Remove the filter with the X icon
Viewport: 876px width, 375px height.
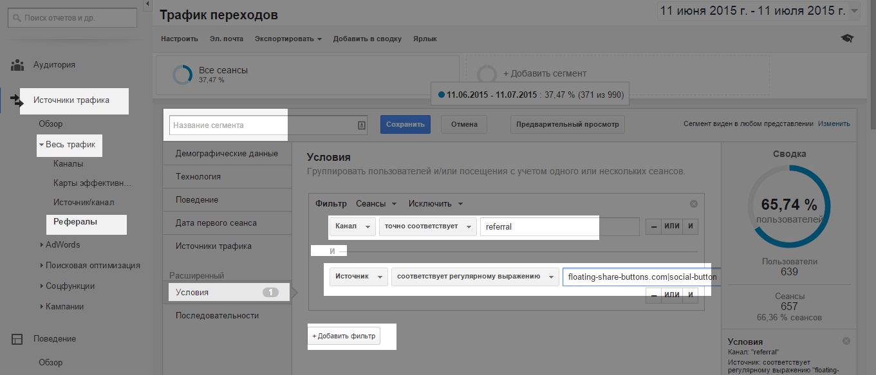click(693, 204)
